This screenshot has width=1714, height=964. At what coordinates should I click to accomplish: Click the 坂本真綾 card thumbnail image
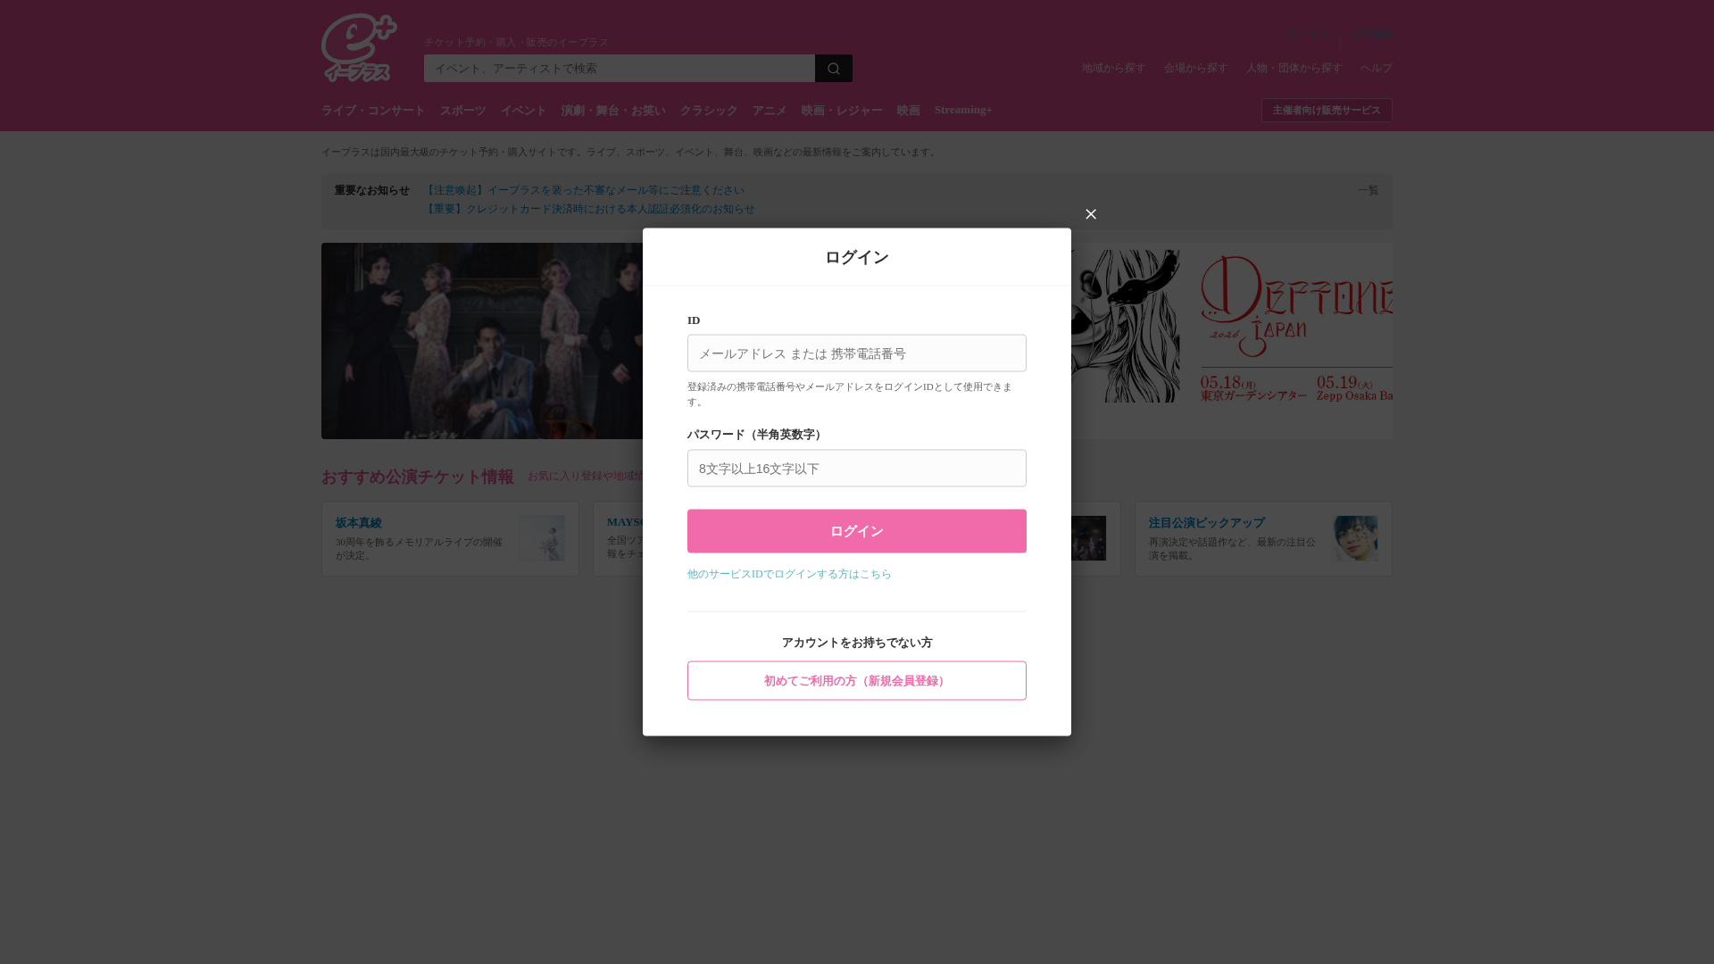coord(542,538)
